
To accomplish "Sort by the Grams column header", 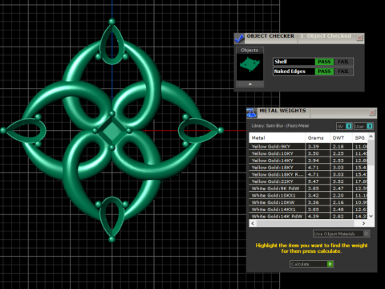I will (318, 138).
